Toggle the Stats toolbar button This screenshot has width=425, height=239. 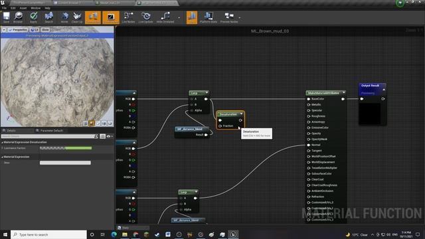[x=192, y=18]
